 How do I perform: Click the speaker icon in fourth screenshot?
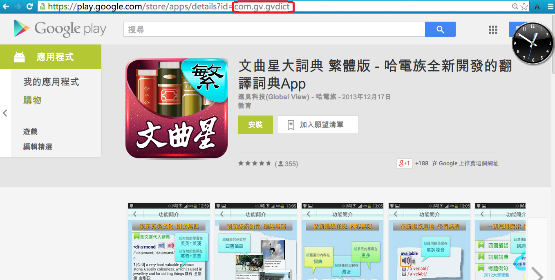(406, 260)
